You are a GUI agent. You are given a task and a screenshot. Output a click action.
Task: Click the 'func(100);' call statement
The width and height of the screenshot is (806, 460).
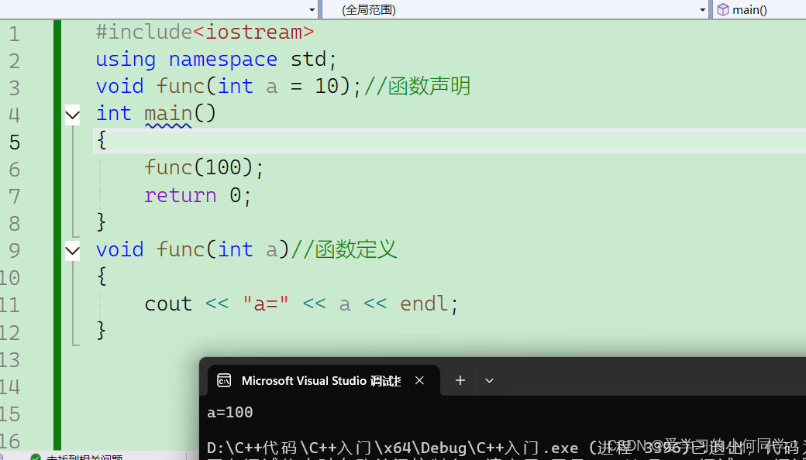[x=204, y=168]
